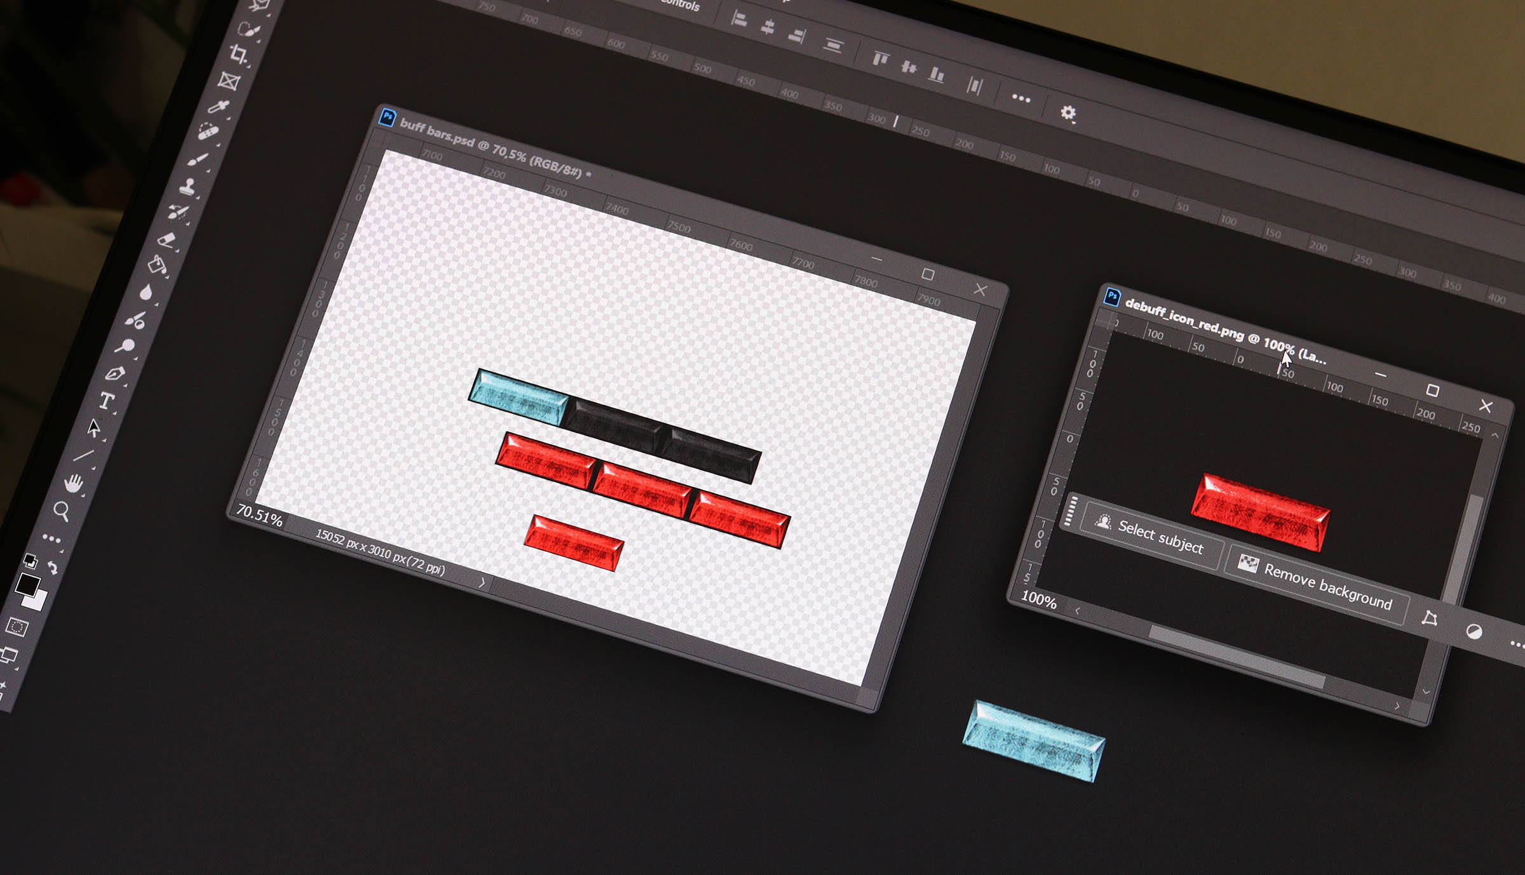Distribute horizontally in options bar
Screen dimensions: 1525x875
click(975, 85)
